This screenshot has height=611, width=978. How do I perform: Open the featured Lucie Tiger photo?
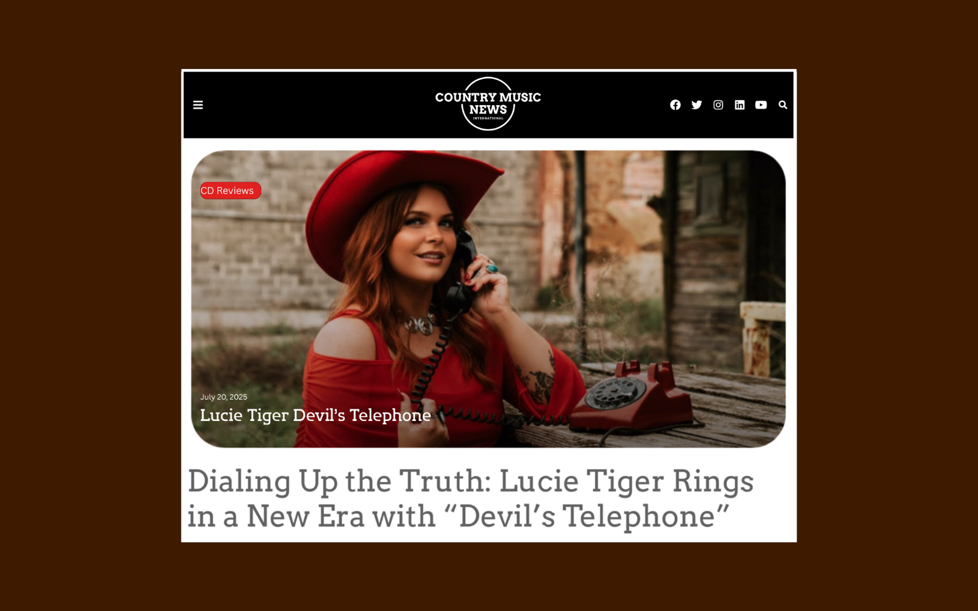(488, 299)
